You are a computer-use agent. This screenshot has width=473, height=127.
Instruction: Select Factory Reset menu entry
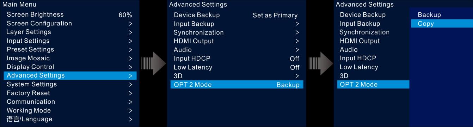(x=70, y=93)
